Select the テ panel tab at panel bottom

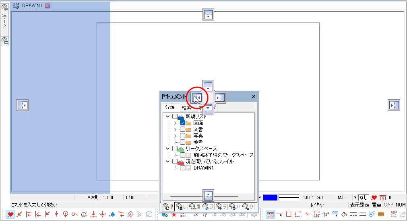point(221,207)
